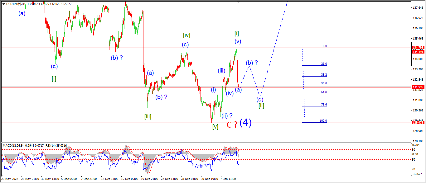Click the Fibonacci 100.0 level label
This screenshot has height=183, width=426.
pyautogui.click(x=323, y=121)
